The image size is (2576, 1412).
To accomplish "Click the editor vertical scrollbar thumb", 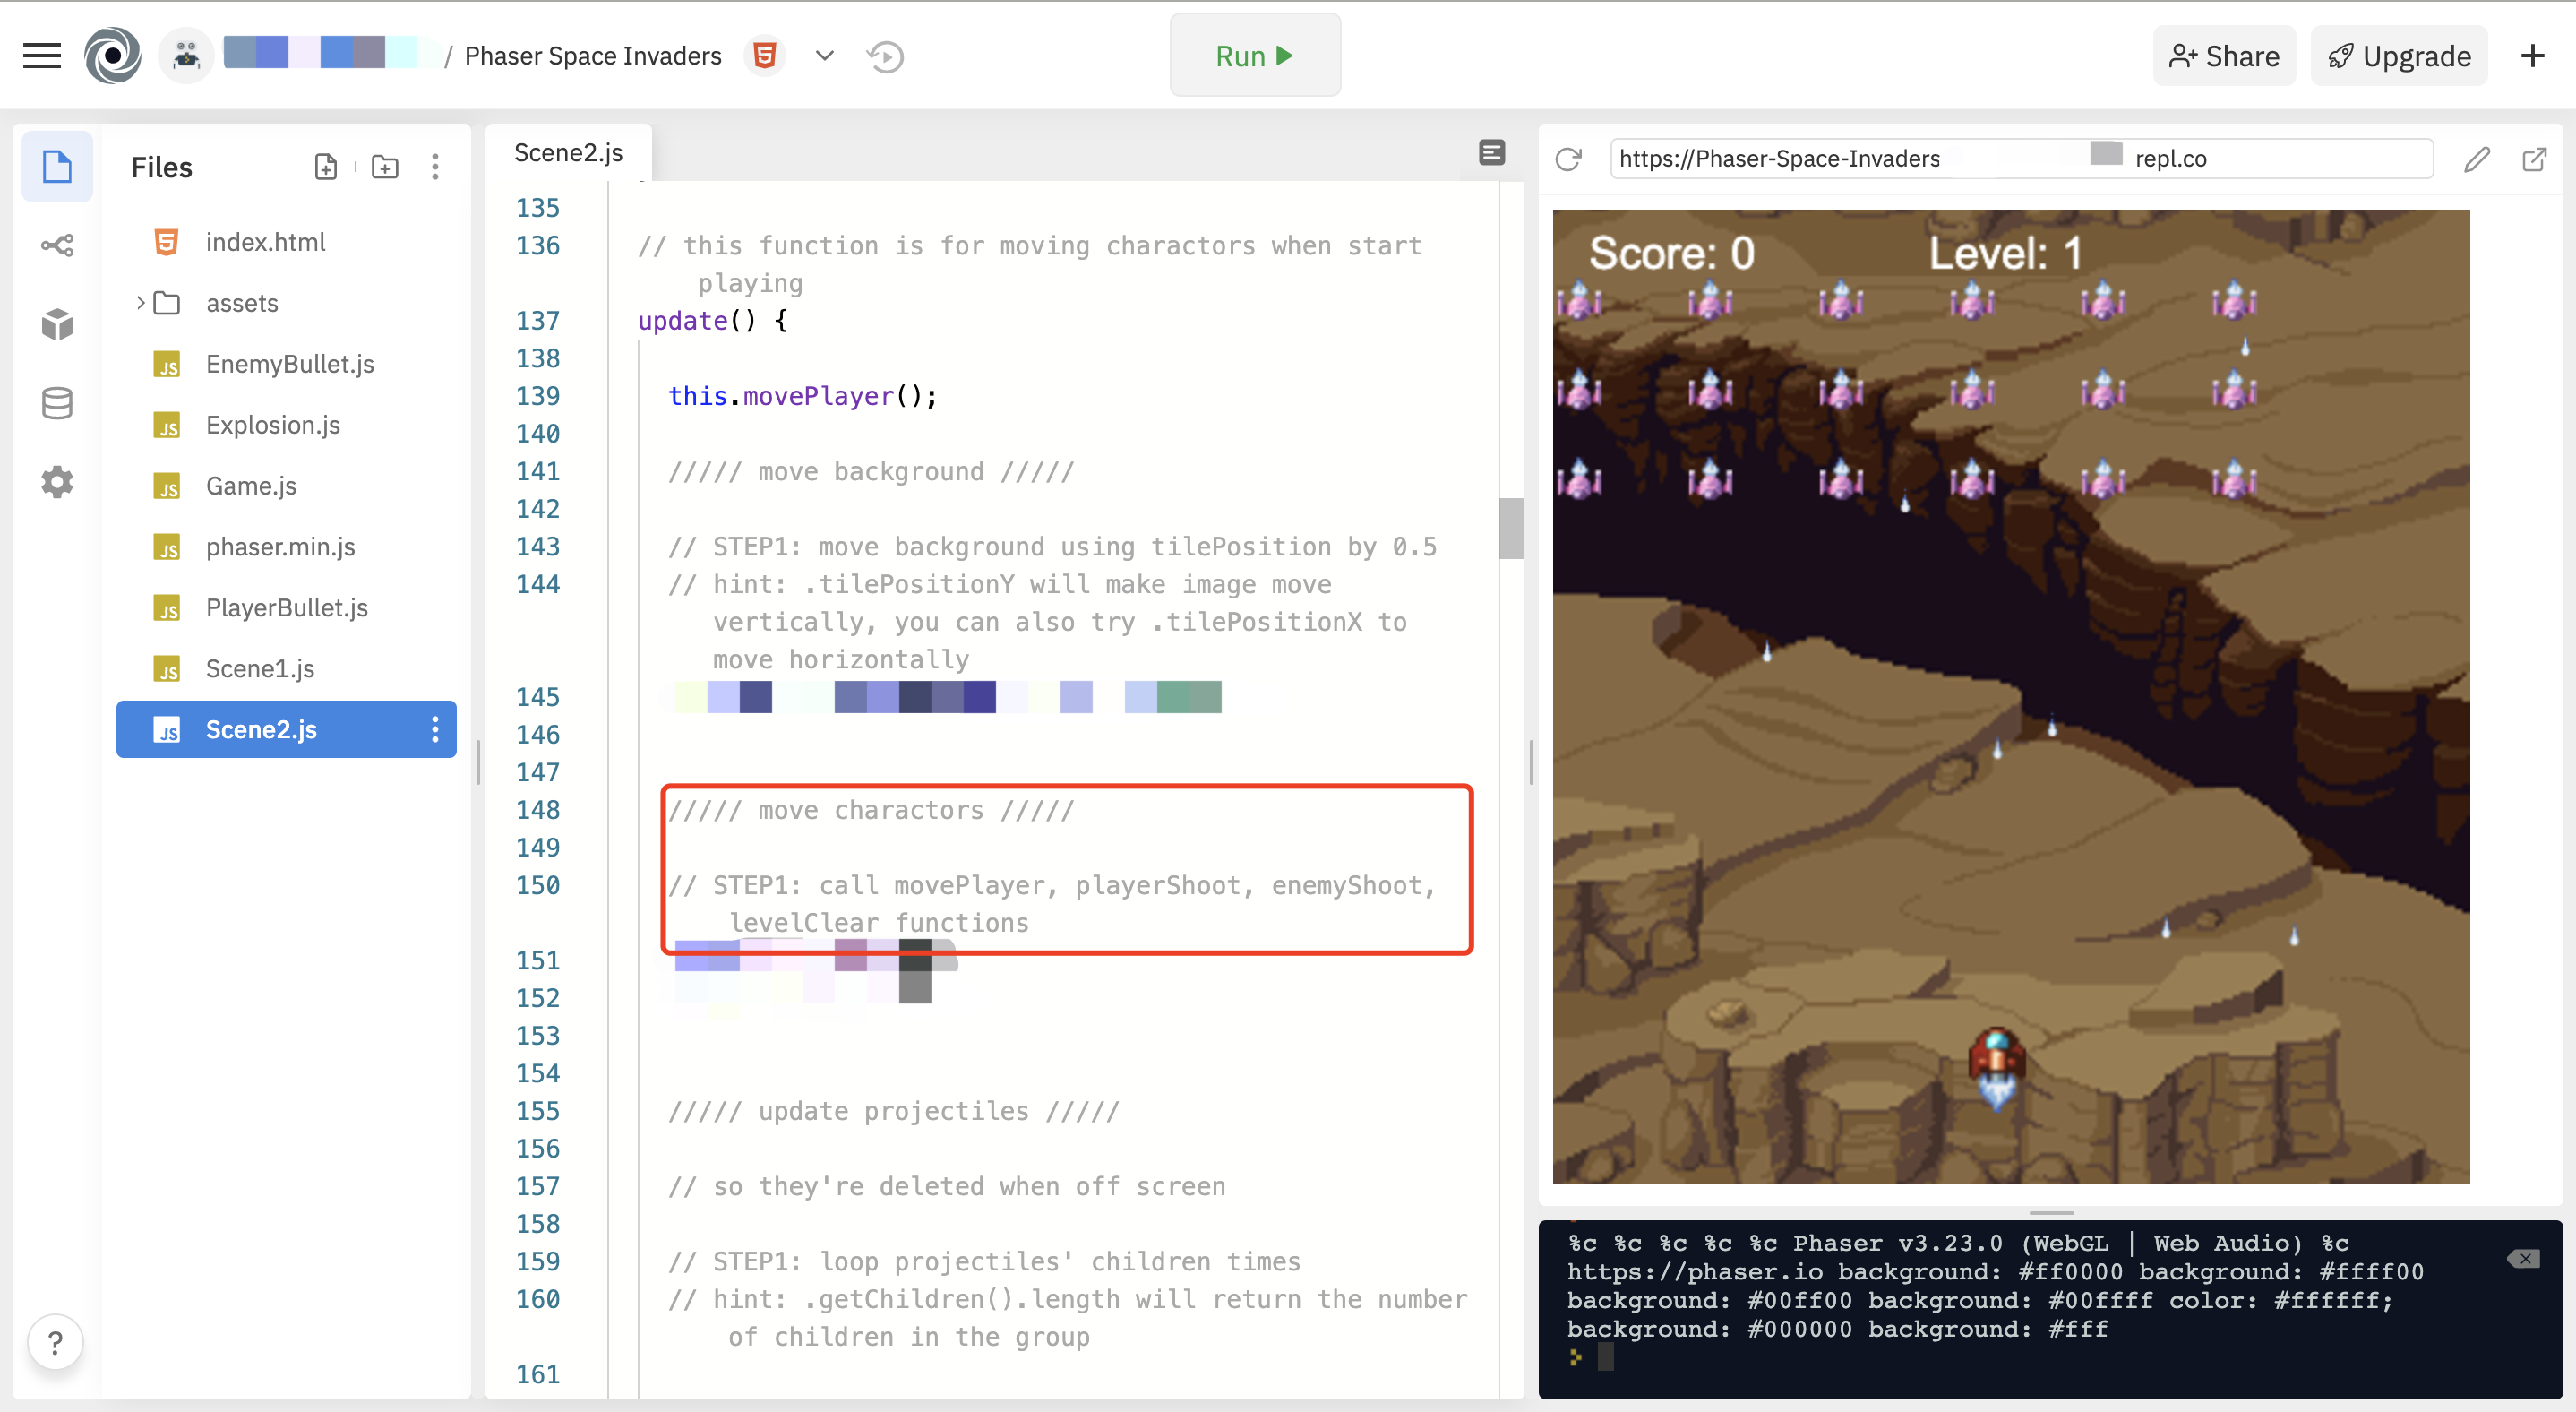I will [1511, 528].
